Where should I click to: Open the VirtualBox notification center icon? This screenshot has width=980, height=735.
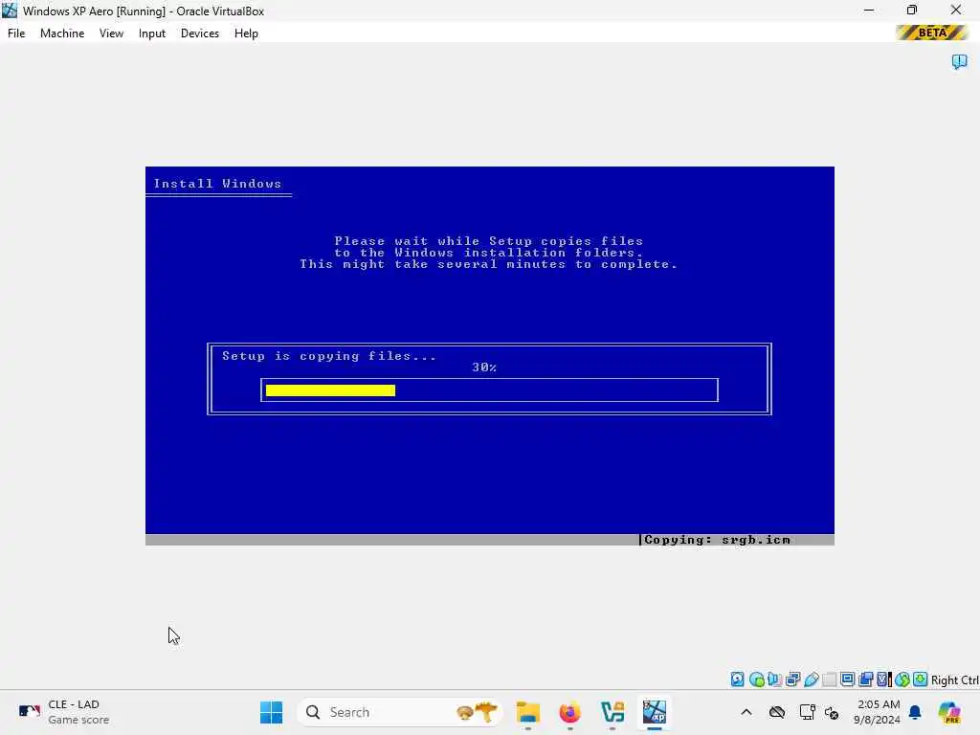(x=959, y=61)
